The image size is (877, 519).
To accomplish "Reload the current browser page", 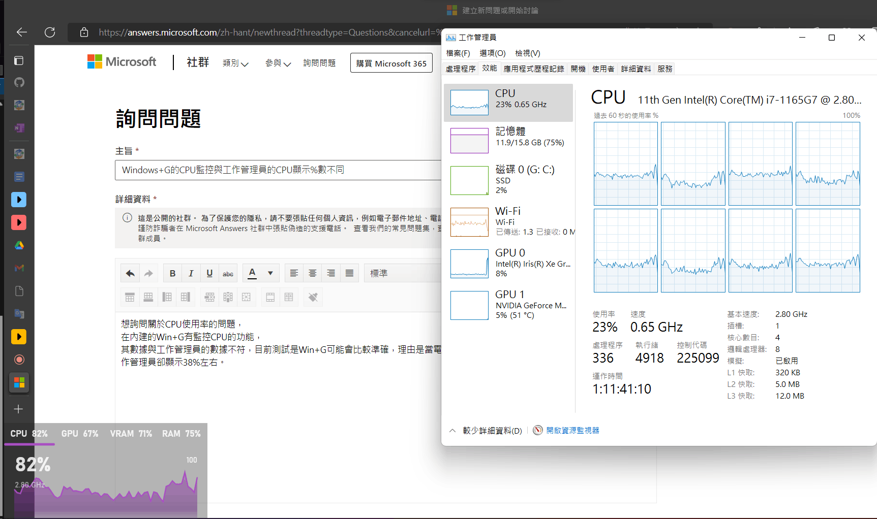I will click(50, 33).
